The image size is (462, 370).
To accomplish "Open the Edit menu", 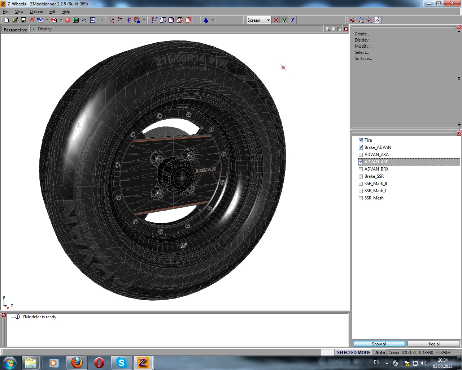I will pos(52,12).
